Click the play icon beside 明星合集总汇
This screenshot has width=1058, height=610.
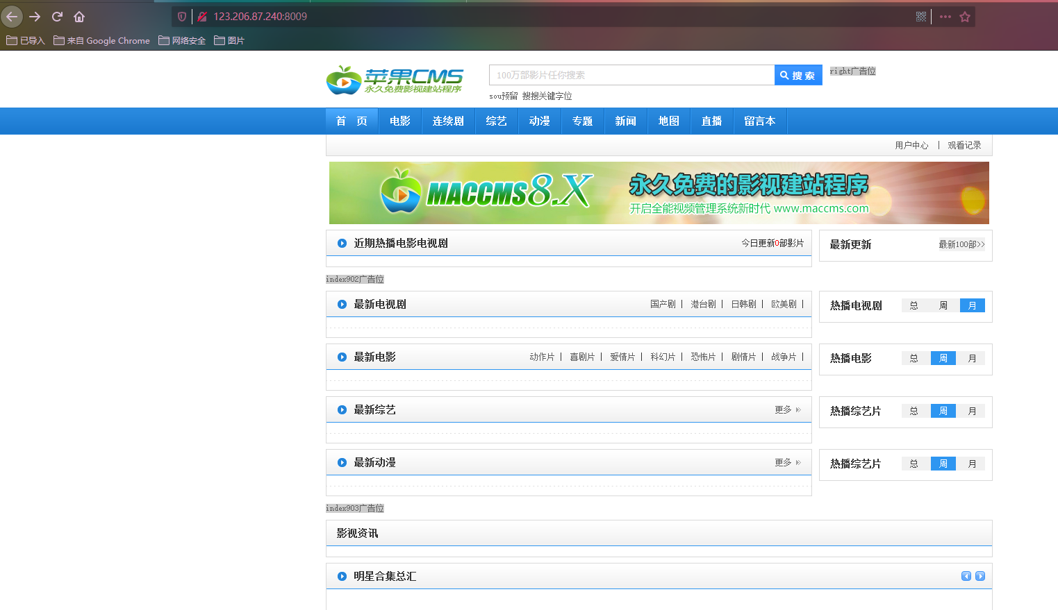click(x=342, y=576)
